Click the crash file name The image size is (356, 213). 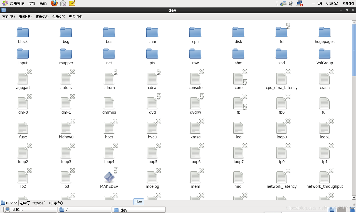325,88
